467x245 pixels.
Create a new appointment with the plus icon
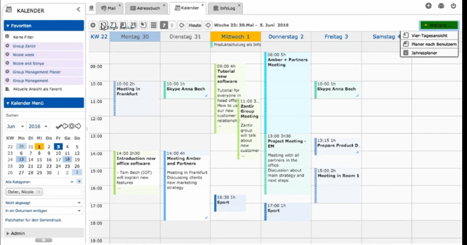coord(93,25)
